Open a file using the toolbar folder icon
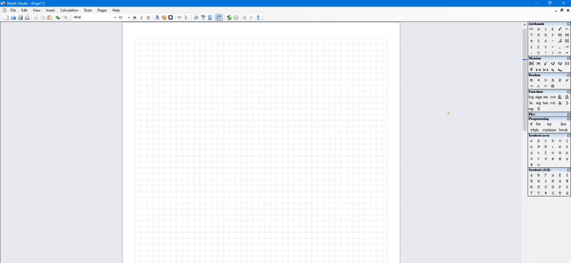This screenshot has height=263, width=571. click(13, 17)
